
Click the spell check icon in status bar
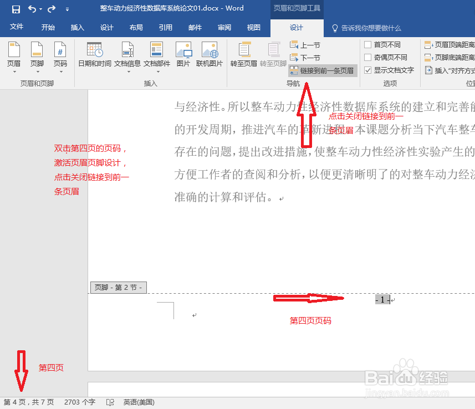click(110, 402)
